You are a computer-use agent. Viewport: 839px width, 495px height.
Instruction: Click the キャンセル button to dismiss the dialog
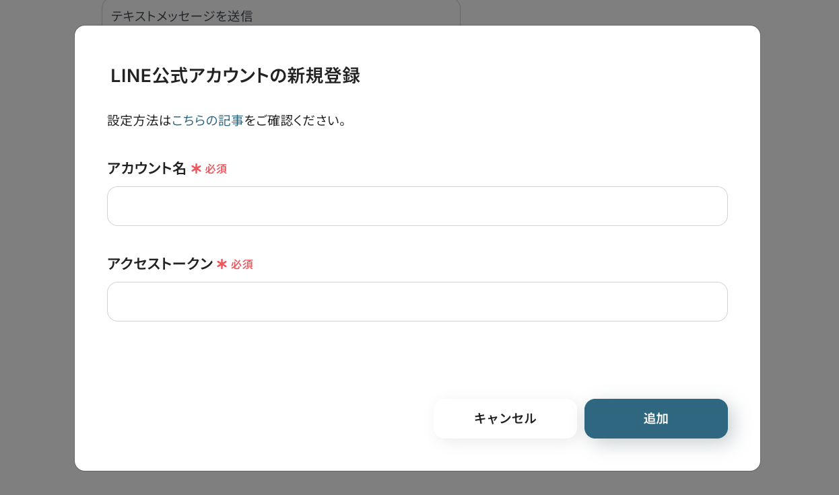coord(504,418)
